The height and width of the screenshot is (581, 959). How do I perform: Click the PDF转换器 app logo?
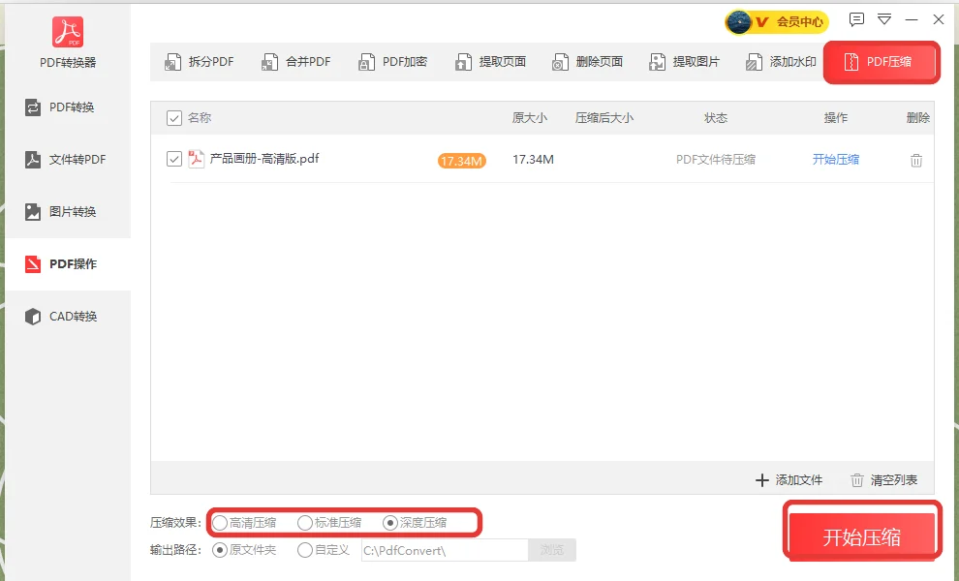point(68,32)
